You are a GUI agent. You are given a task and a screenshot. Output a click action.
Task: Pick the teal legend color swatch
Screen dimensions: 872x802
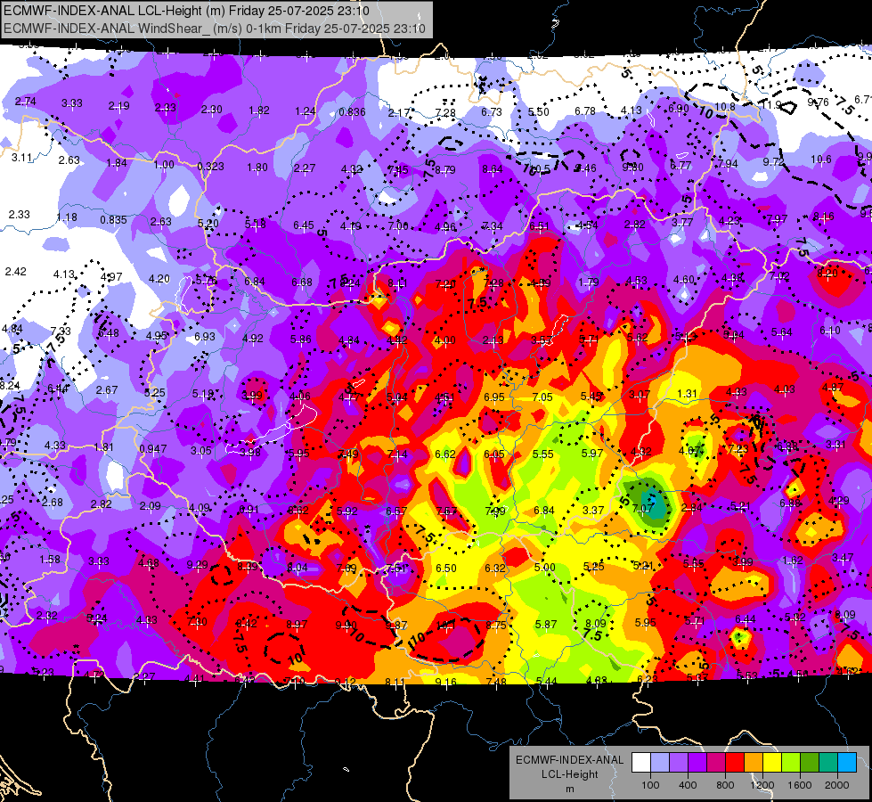point(828,763)
